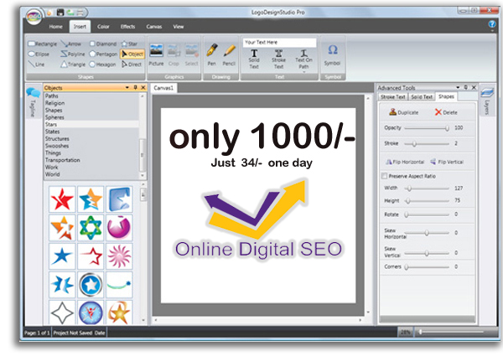Click the save disk icon in quick access toolbar
503x356 pixels.
coord(60,13)
